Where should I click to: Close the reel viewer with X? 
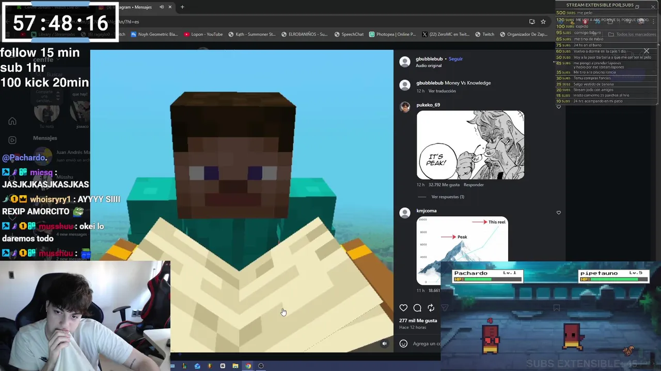click(647, 51)
